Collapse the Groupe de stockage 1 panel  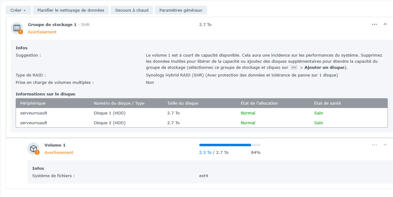point(385,24)
